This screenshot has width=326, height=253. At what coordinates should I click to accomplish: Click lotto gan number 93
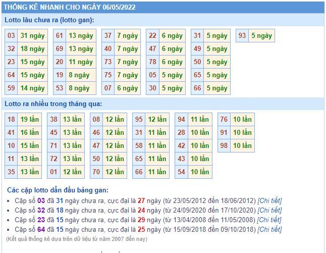pyautogui.click(x=242, y=35)
